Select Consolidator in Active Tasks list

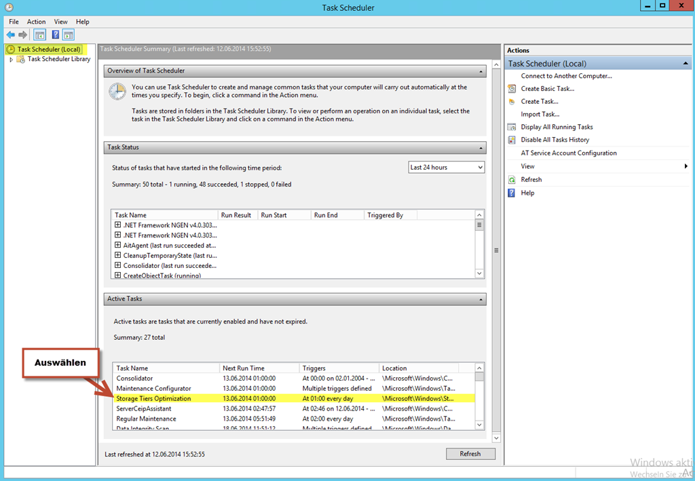coord(293,379)
